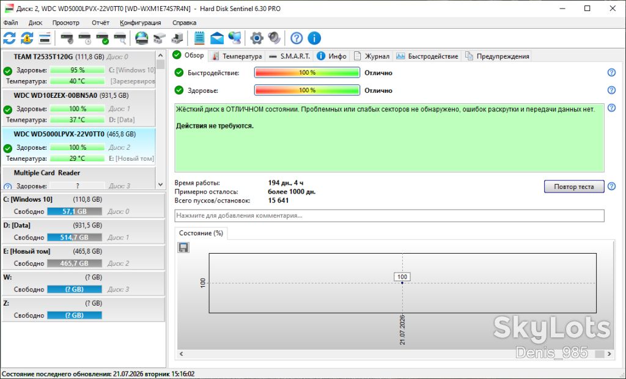This screenshot has width=626, height=379.
Task: Click help icon beside the green status text box
Action: click(x=611, y=108)
